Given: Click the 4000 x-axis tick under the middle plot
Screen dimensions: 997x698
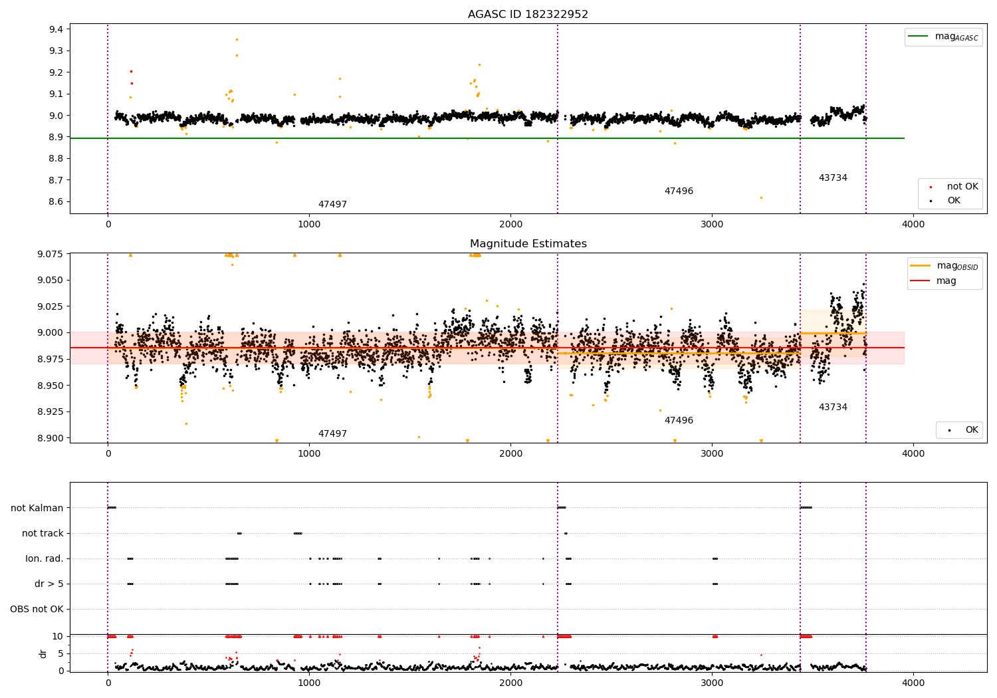Looking at the screenshot, I should 913,454.
